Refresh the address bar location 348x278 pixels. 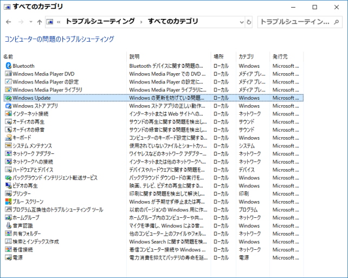(x=249, y=22)
